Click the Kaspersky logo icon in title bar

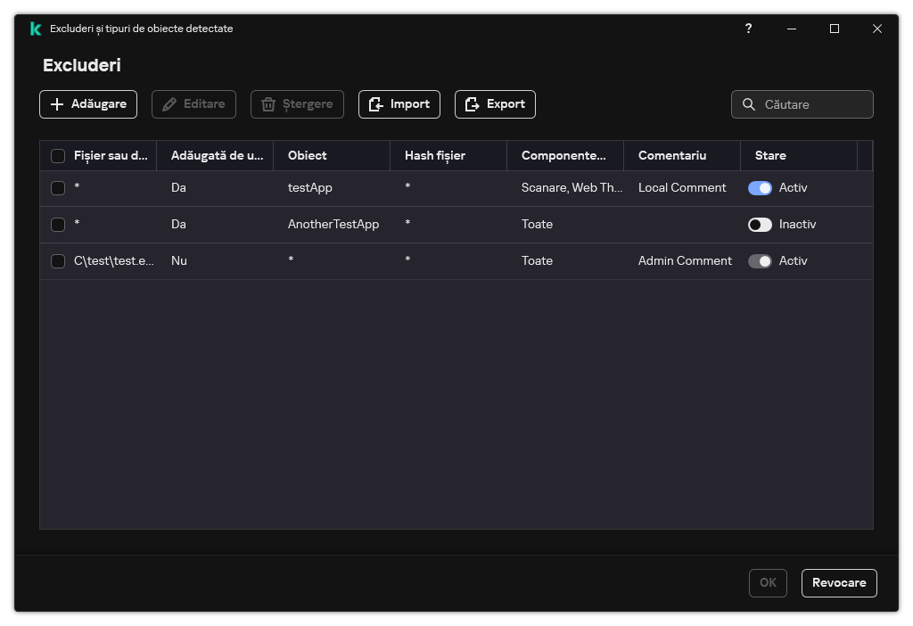(35, 29)
